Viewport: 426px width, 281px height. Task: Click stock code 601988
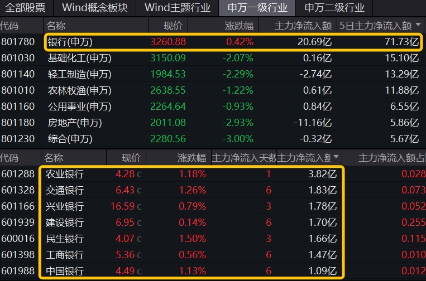tap(18, 271)
